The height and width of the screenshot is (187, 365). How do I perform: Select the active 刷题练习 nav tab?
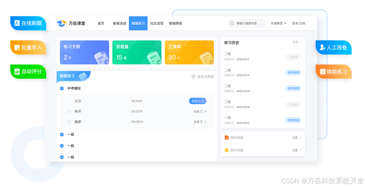(x=138, y=23)
